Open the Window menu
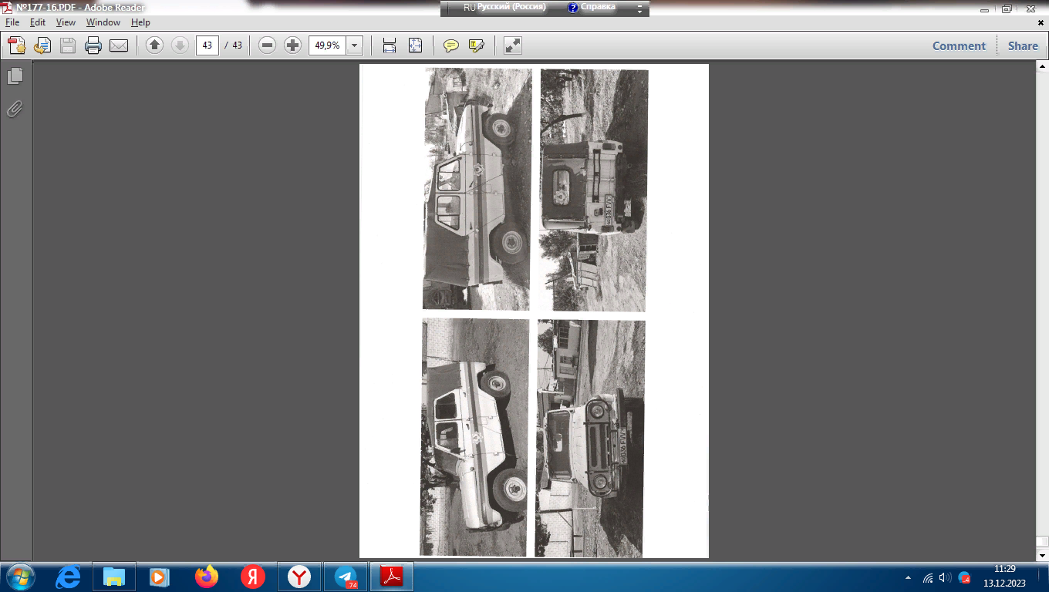Image resolution: width=1049 pixels, height=592 pixels. click(x=103, y=22)
